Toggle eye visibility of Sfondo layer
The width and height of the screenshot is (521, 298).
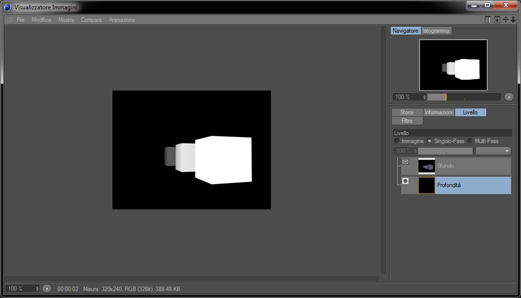[405, 162]
